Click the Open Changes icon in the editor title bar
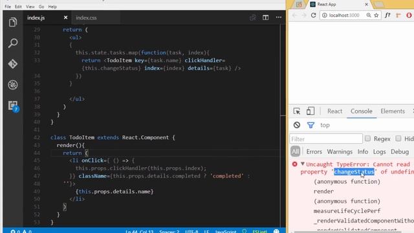The width and height of the screenshot is (414, 233). 253,17
